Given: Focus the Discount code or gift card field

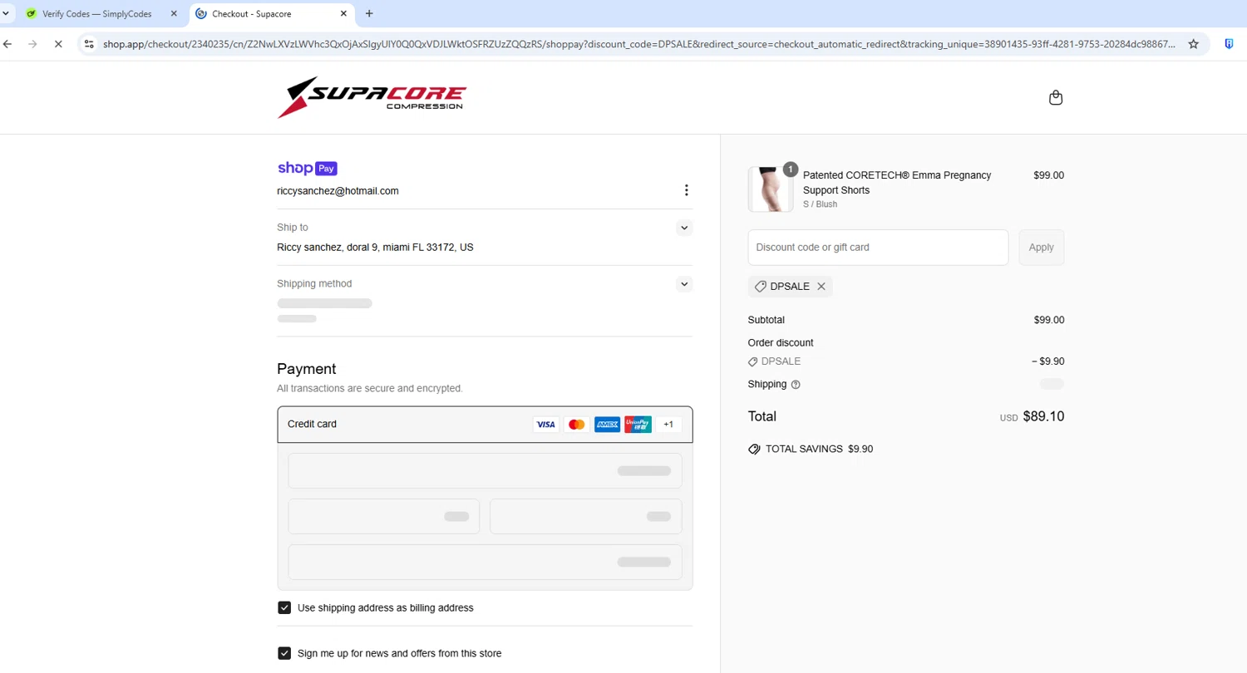Looking at the screenshot, I should point(878,248).
